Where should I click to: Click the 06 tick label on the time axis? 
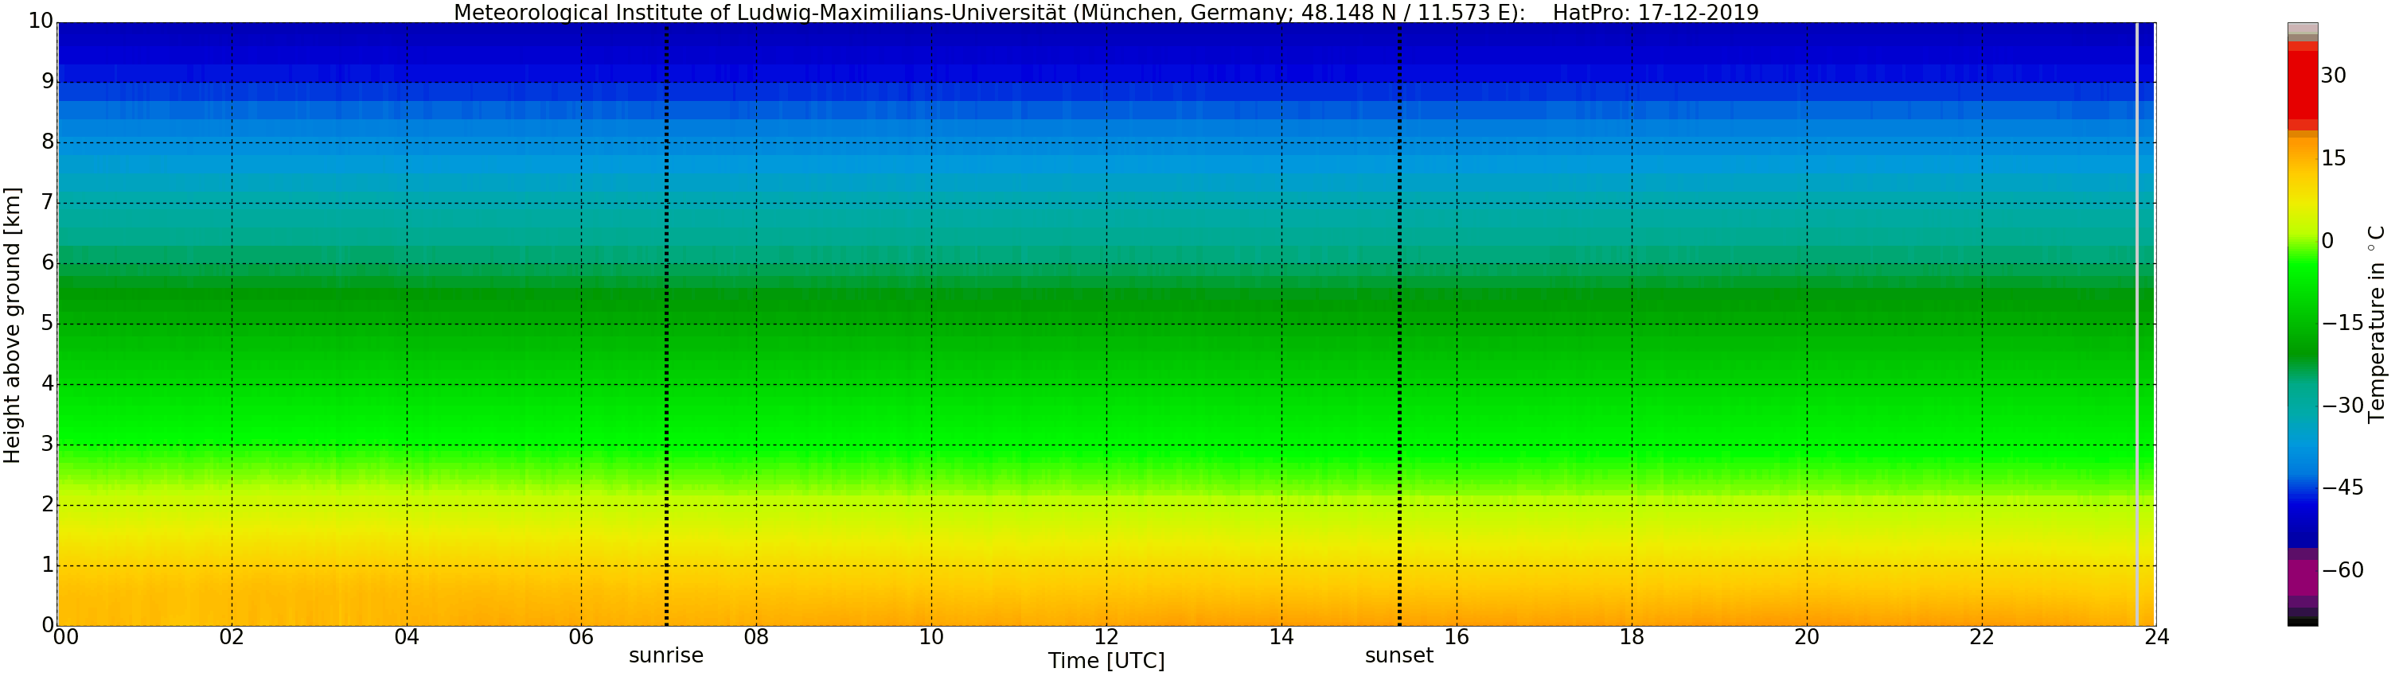pos(581,638)
